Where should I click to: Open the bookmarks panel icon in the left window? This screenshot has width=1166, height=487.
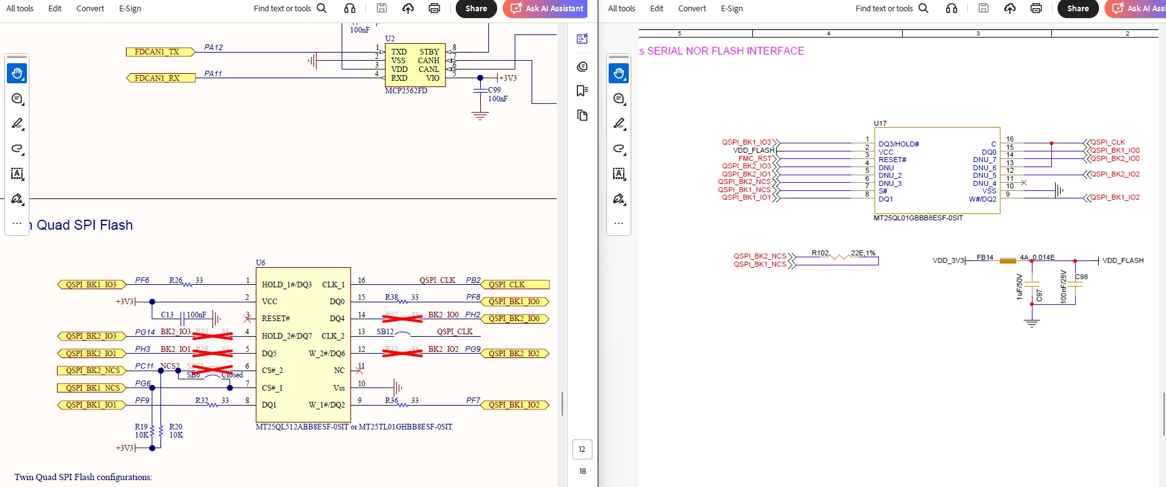click(582, 91)
